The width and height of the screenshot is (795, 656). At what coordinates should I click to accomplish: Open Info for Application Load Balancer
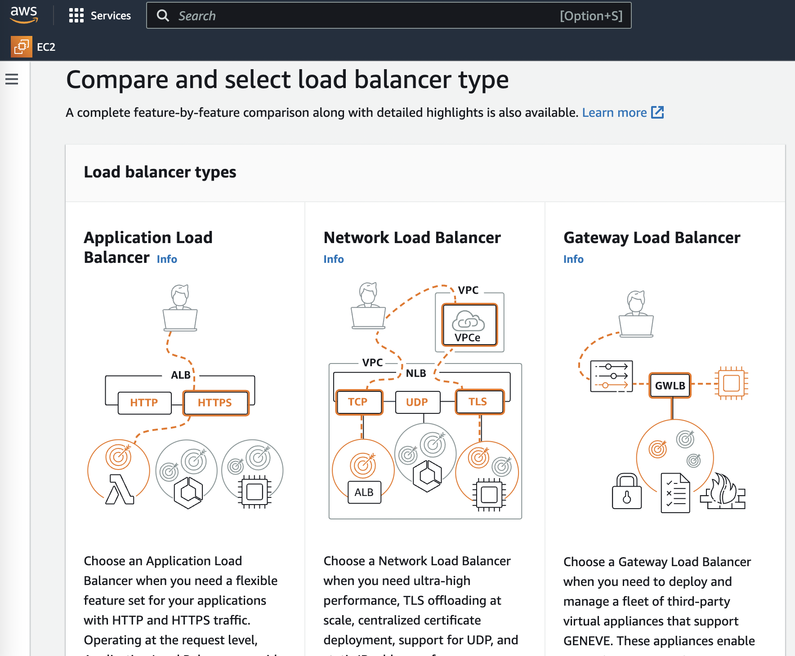click(x=167, y=259)
